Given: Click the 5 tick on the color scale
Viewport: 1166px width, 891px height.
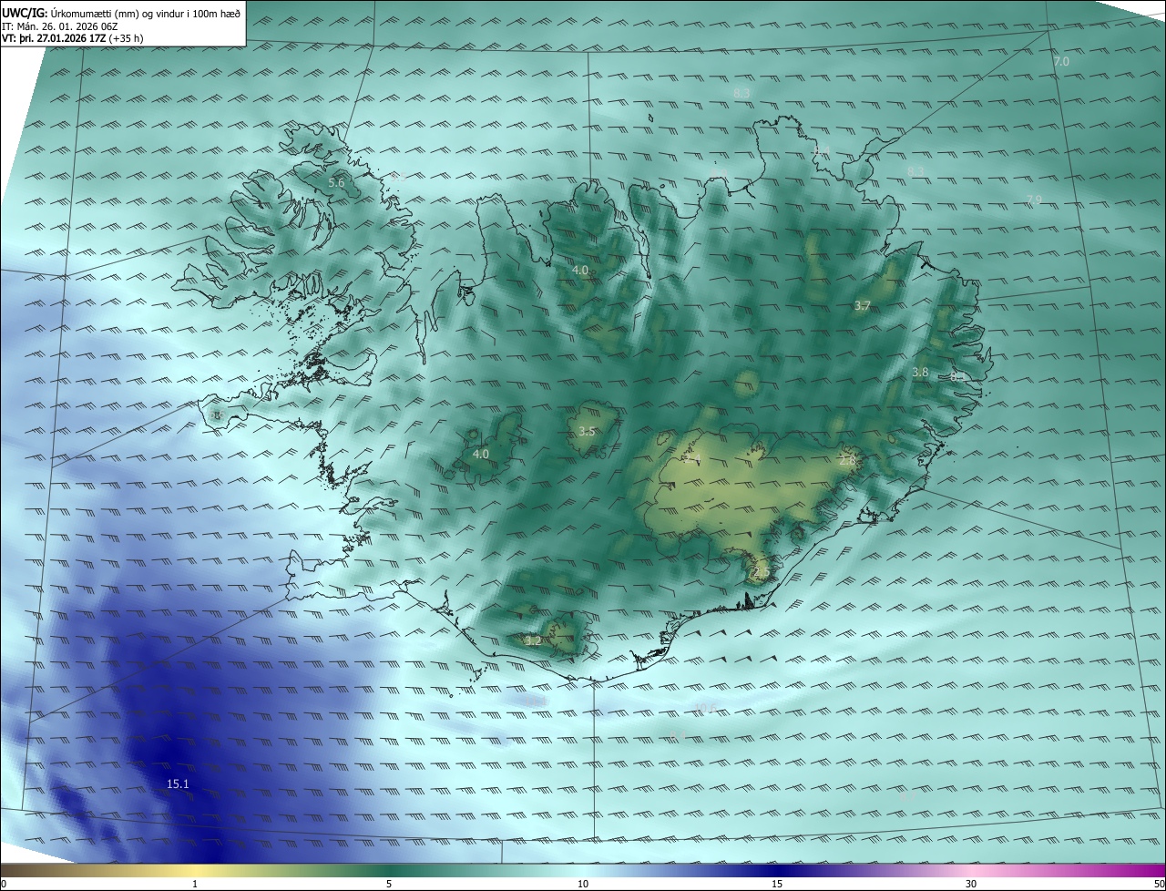Looking at the screenshot, I should pyautogui.click(x=389, y=884).
